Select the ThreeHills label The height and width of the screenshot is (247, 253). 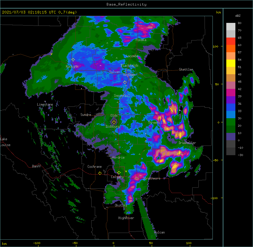click(157, 123)
